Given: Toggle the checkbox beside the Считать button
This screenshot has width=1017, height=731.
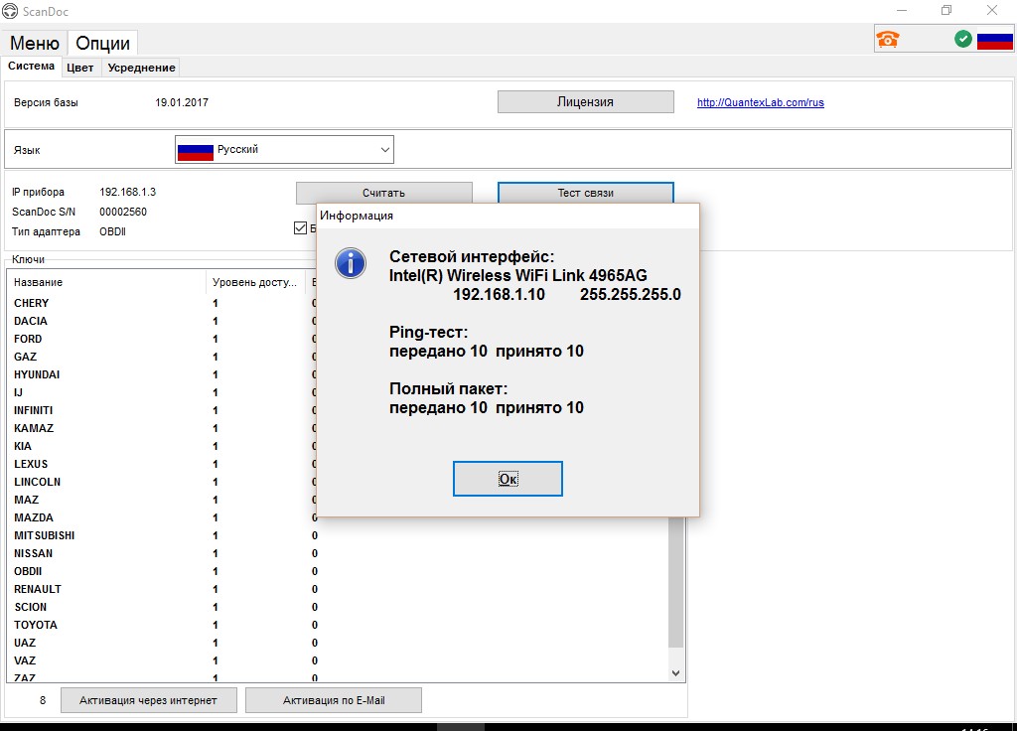Looking at the screenshot, I should pyautogui.click(x=300, y=227).
